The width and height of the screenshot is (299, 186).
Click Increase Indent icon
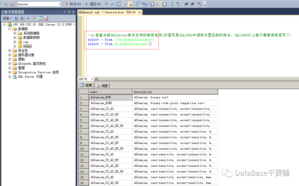192,4
